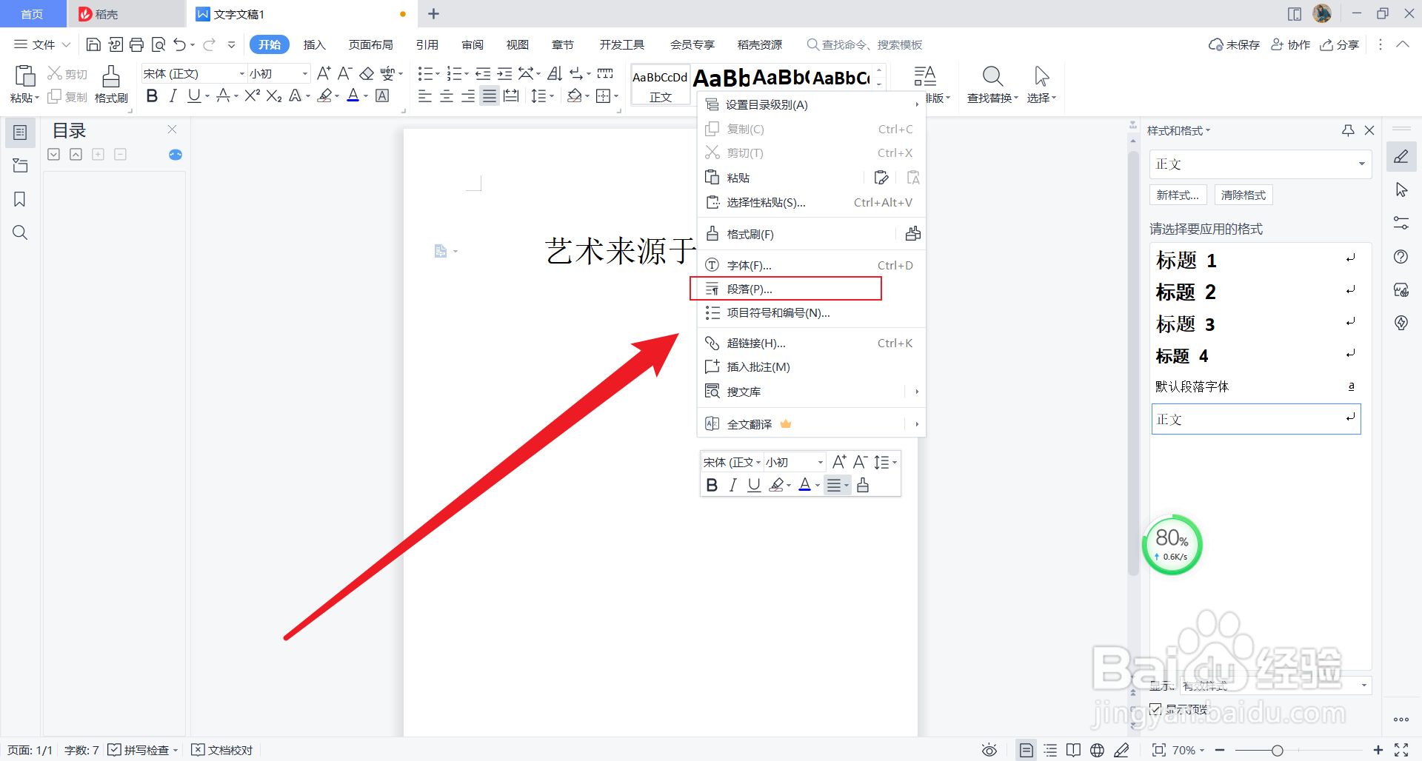This screenshot has height=761, width=1422.
Task: Click the Paste clipboard icon in ribbon
Action: (x=24, y=76)
